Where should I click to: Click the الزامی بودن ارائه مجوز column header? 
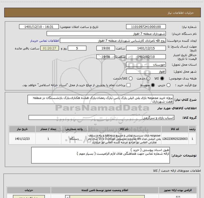click(x=178, y=190)
